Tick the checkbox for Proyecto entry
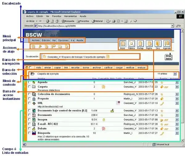 (29, 99)
